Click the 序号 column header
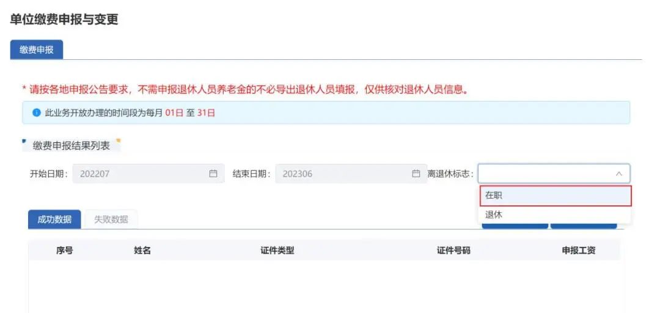Image resolution: width=660 pixels, height=313 pixels. tap(65, 251)
